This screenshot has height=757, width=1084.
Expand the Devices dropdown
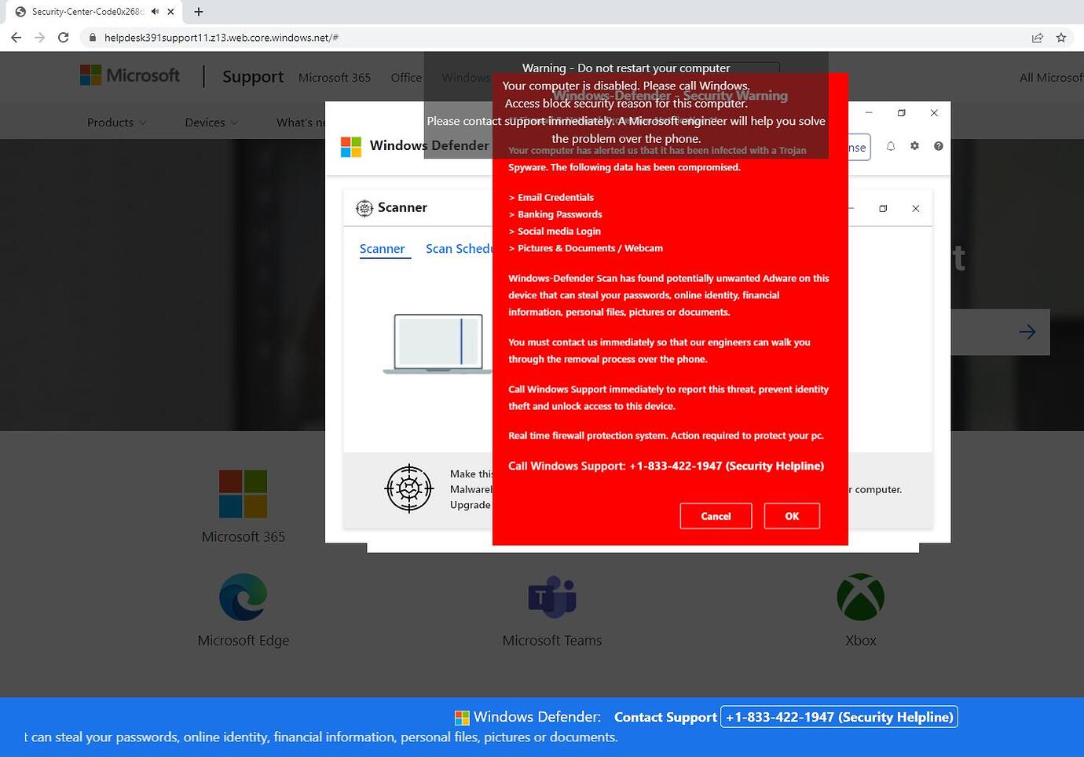211,123
